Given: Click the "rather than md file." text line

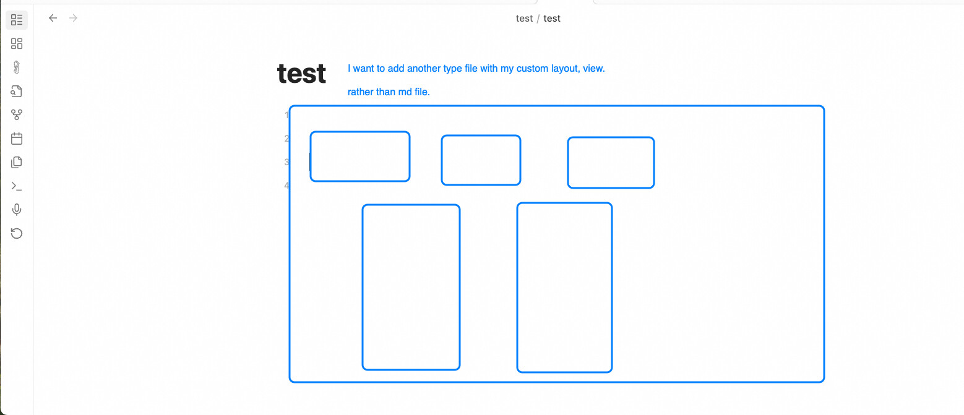Looking at the screenshot, I should tap(389, 92).
